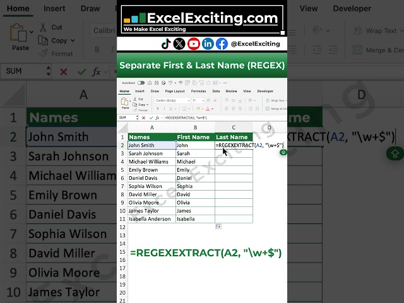The width and height of the screenshot is (404, 303).
Task: Click the Save icon in central quick access toolbar
Action: click(157, 83)
